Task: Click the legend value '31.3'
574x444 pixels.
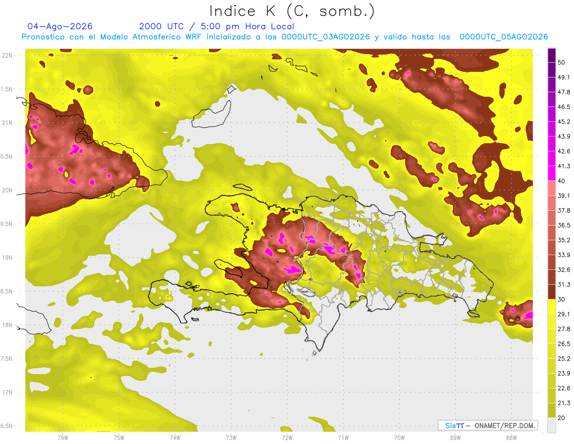Action: [x=563, y=285]
